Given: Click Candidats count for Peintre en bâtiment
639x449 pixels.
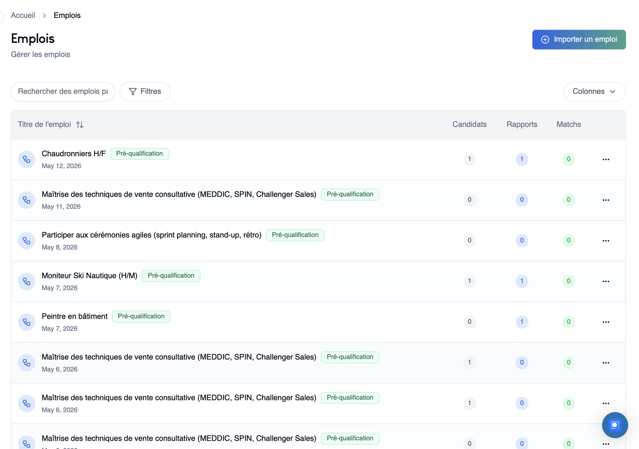Looking at the screenshot, I should click(x=469, y=322).
